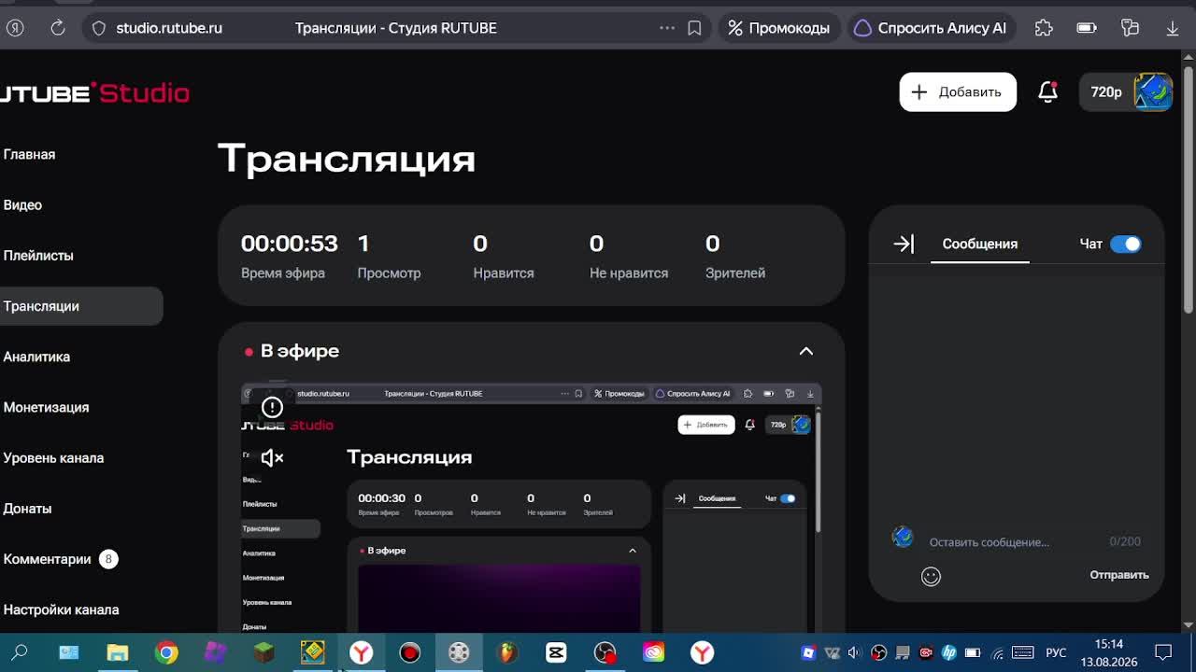
Task: Click the battery saver browser icon
Action: [x=1087, y=28]
